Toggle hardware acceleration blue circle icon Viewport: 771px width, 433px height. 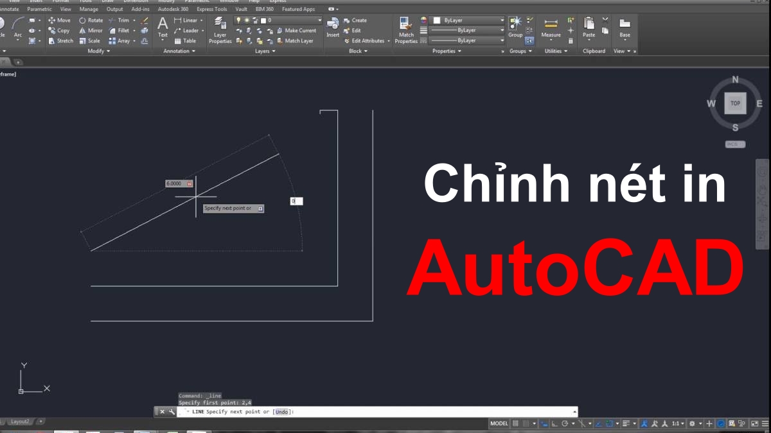[721, 423]
